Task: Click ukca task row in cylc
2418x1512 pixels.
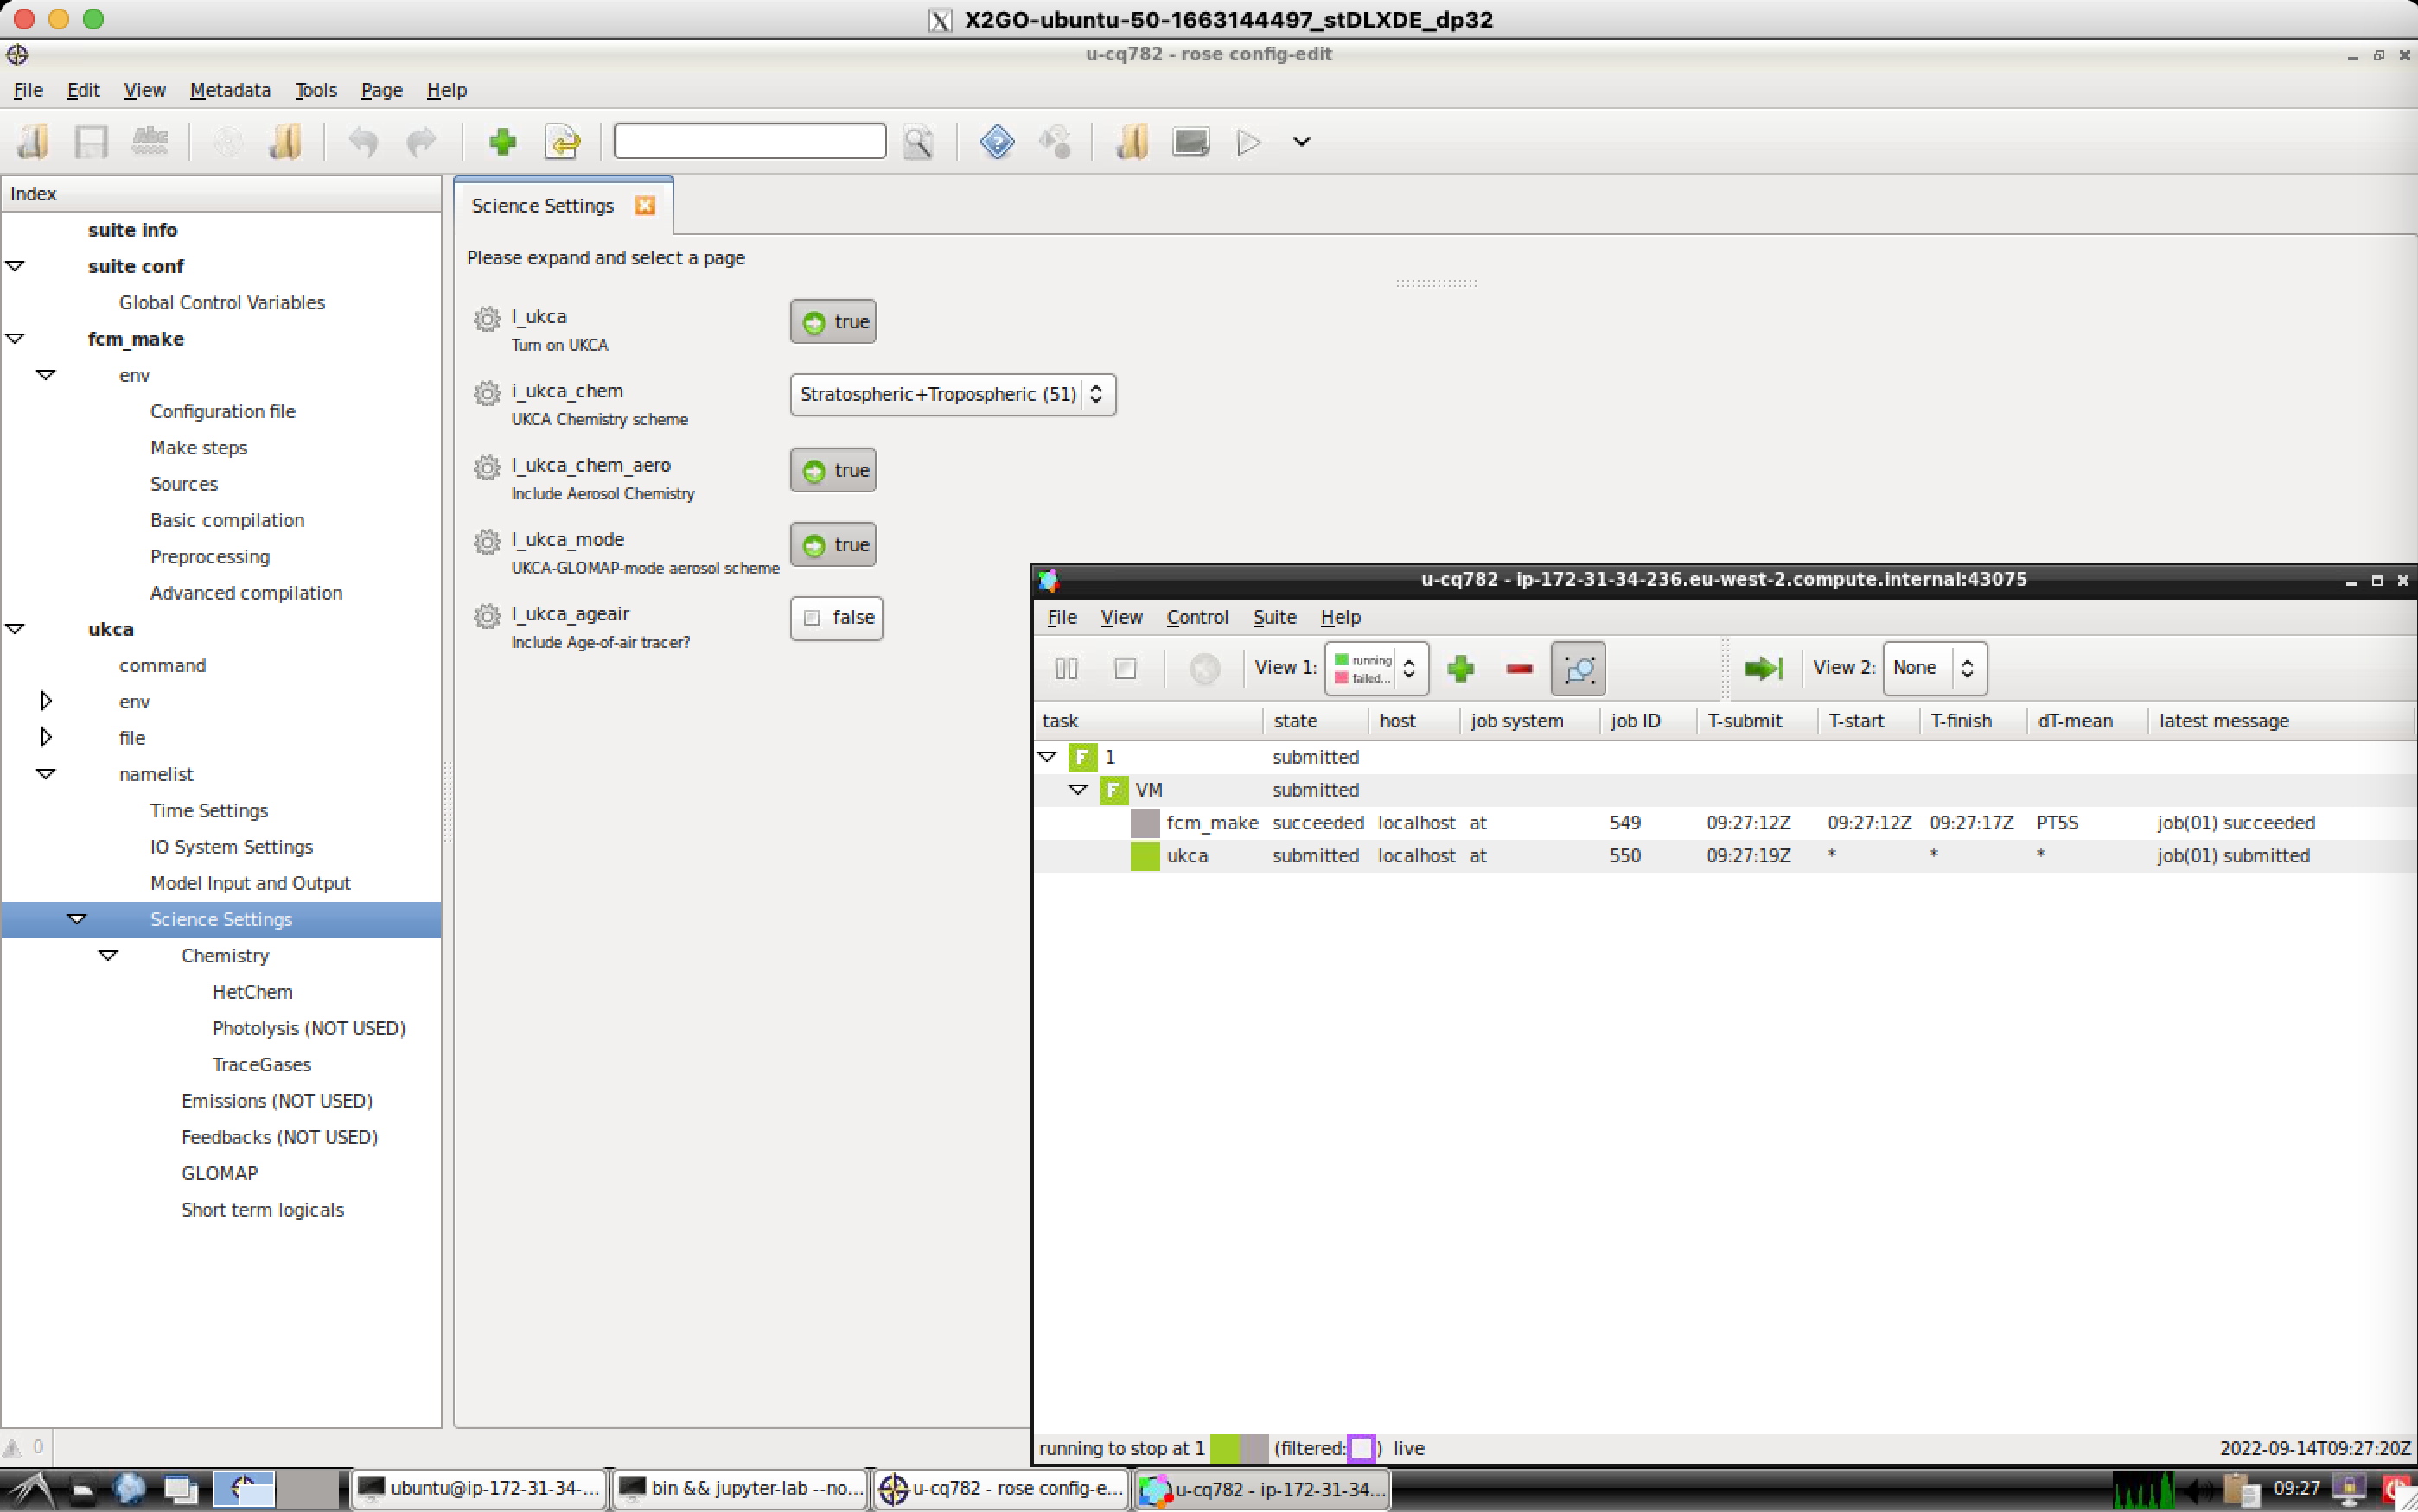Action: pos(1725,856)
